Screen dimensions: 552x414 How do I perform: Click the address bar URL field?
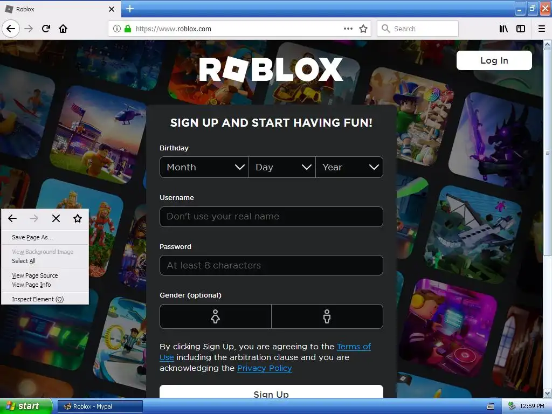pyautogui.click(x=239, y=29)
